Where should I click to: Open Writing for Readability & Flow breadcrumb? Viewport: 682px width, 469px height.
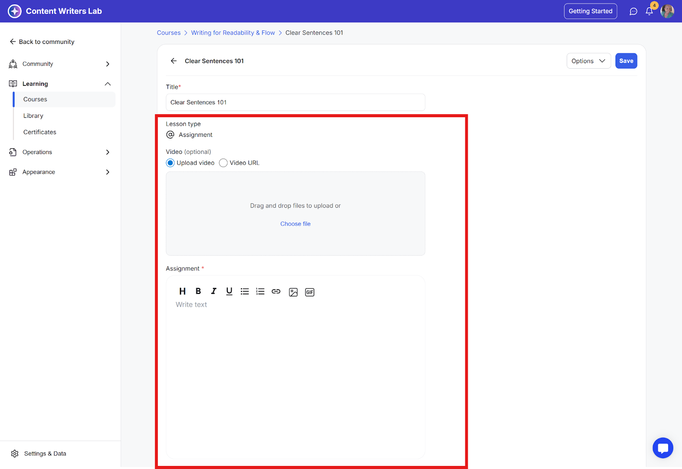(233, 33)
